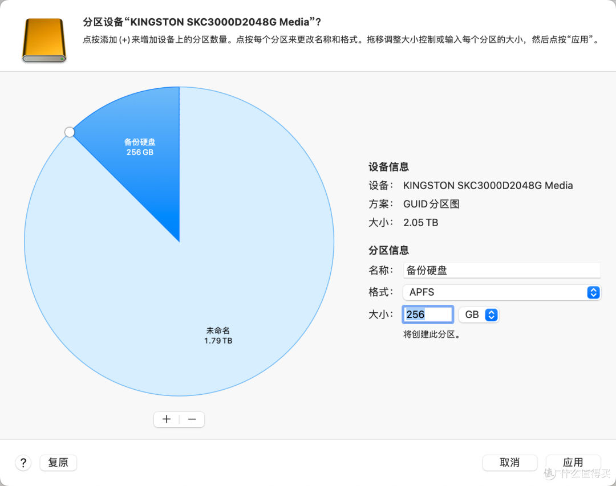Click the 名称 field containing 备份硬盘
Screen dimensions: 616x486
tap(502, 270)
